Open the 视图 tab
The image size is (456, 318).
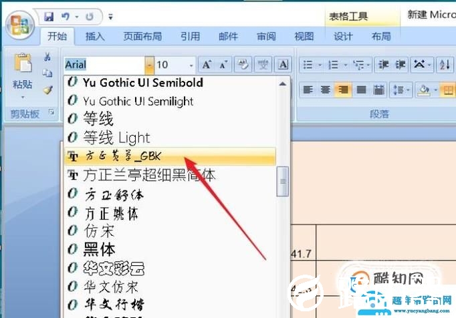(x=304, y=36)
